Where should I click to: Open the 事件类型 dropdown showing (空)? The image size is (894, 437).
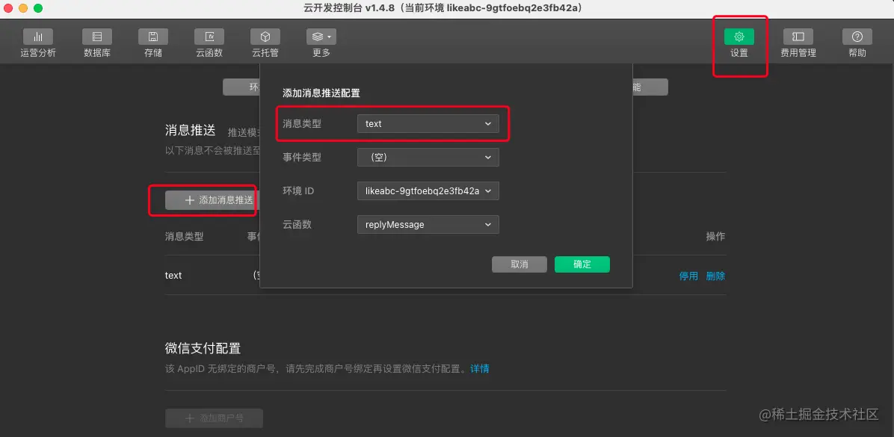point(428,158)
